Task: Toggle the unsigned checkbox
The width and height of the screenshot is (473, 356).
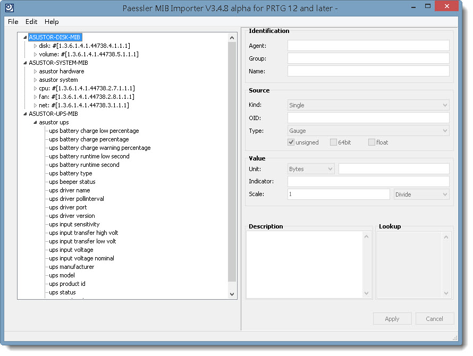Action: click(x=291, y=142)
